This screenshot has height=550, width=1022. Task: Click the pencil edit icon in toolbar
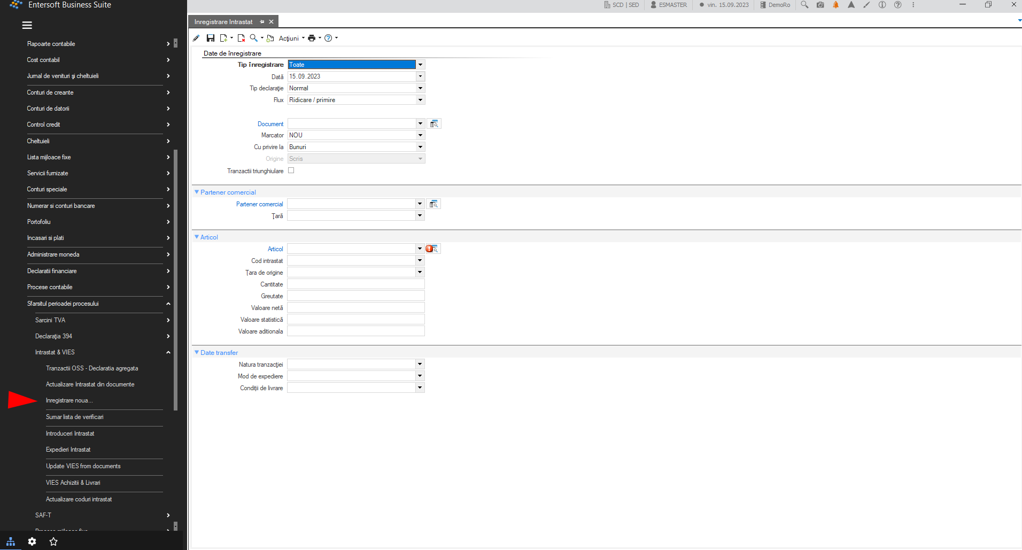pos(196,38)
